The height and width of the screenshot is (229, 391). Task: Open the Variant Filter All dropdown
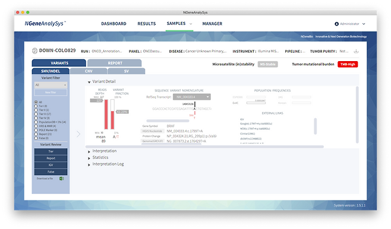[51, 85]
